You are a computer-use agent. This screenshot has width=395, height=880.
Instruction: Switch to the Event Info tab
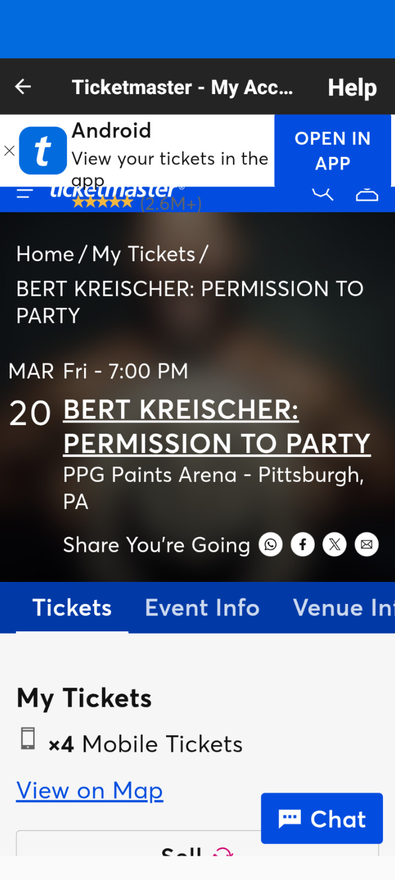(202, 608)
